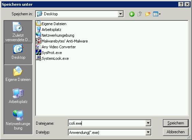
Task: Go up one folder level
Action: 139,14
